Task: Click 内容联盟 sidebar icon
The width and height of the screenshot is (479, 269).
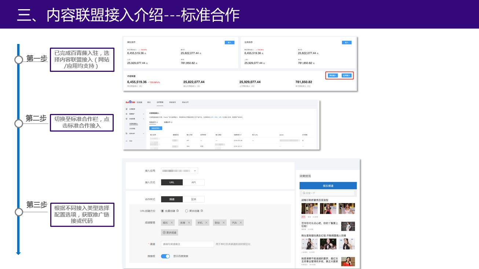Action: tap(127, 119)
